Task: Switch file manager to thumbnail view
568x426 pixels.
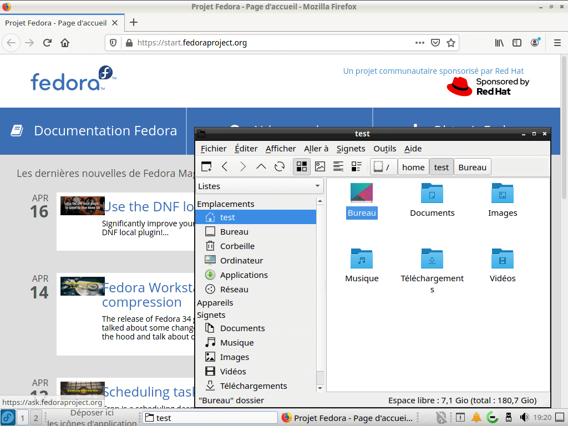Action: click(x=320, y=166)
